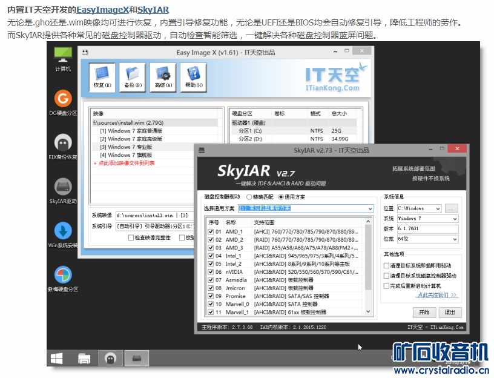Viewport: 494px width, 378px height.
Task: Select the 高级(A) tool in Easy Image X
Action: point(163,78)
